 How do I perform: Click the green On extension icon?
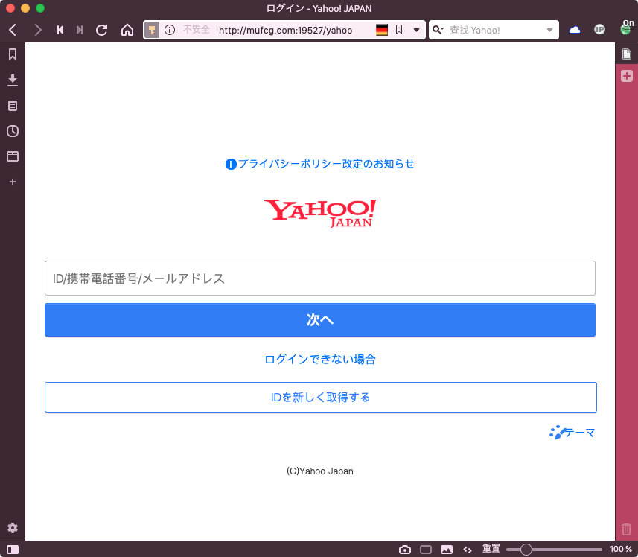tap(627, 28)
